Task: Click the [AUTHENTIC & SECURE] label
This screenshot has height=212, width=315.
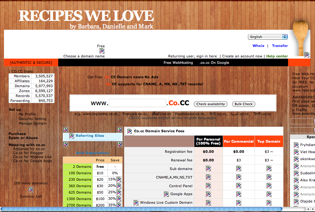Action: tap(31, 63)
